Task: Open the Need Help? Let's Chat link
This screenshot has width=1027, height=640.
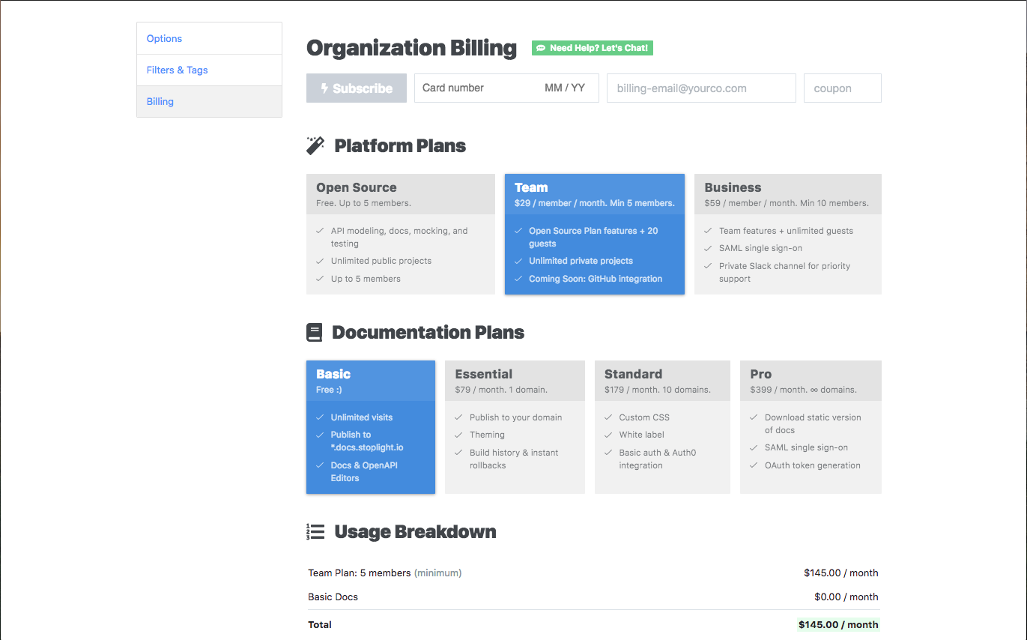Action: coord(593,48)
